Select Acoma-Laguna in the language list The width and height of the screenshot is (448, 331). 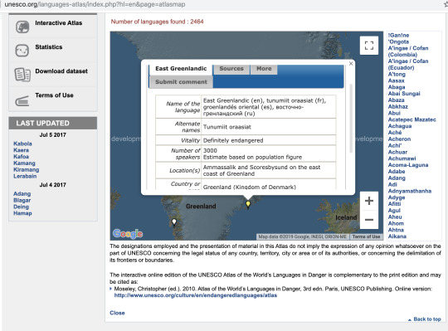[408, 165]
